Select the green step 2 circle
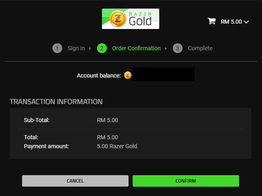Viewport: 262px width, 196px height. 102,48
